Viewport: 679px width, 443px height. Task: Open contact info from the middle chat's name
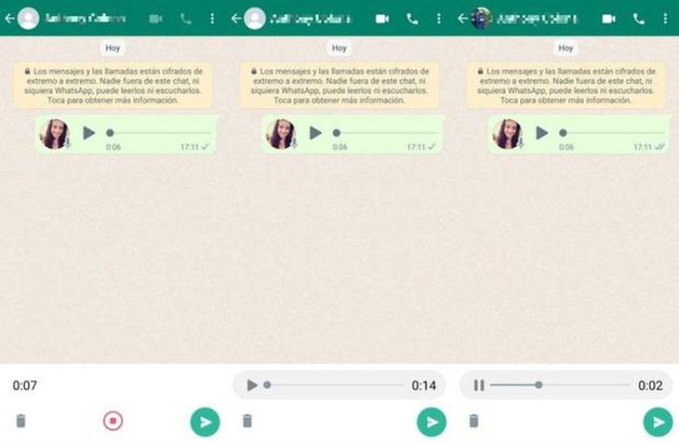click(312, 19)
